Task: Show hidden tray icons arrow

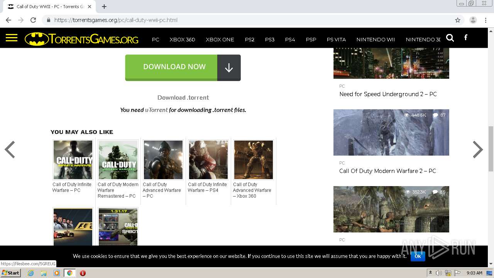Action: pos(430,273)
